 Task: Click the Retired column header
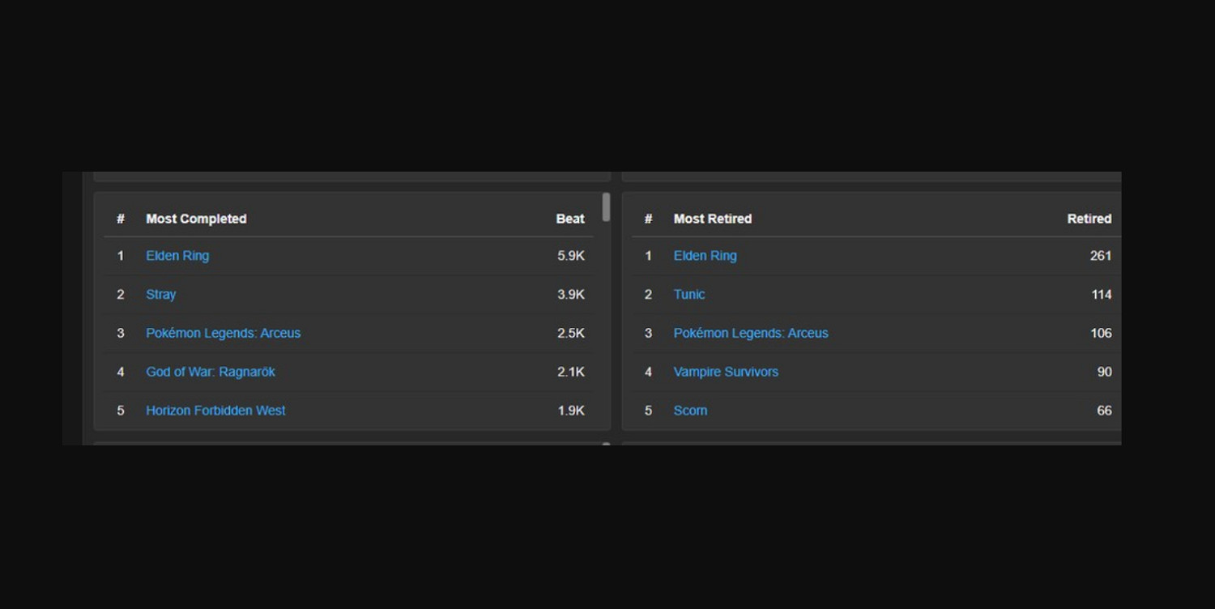tap(1089, 219)
